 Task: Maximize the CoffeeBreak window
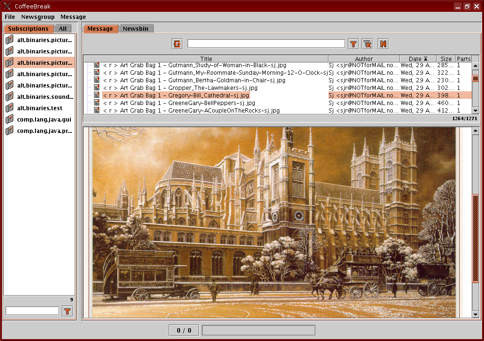pos(467,6)
